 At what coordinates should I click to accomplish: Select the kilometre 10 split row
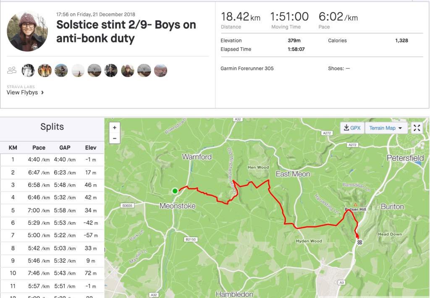click(52, 273)
